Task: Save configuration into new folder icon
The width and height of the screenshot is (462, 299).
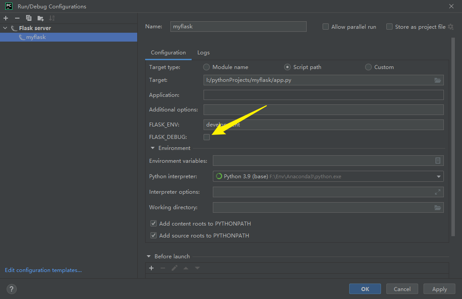Action: 40,18
